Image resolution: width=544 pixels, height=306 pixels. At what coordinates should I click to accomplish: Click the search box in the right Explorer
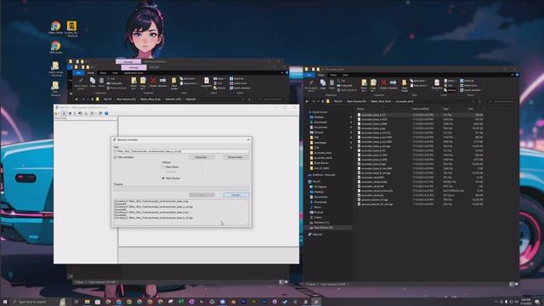click(x=502, y=101)
